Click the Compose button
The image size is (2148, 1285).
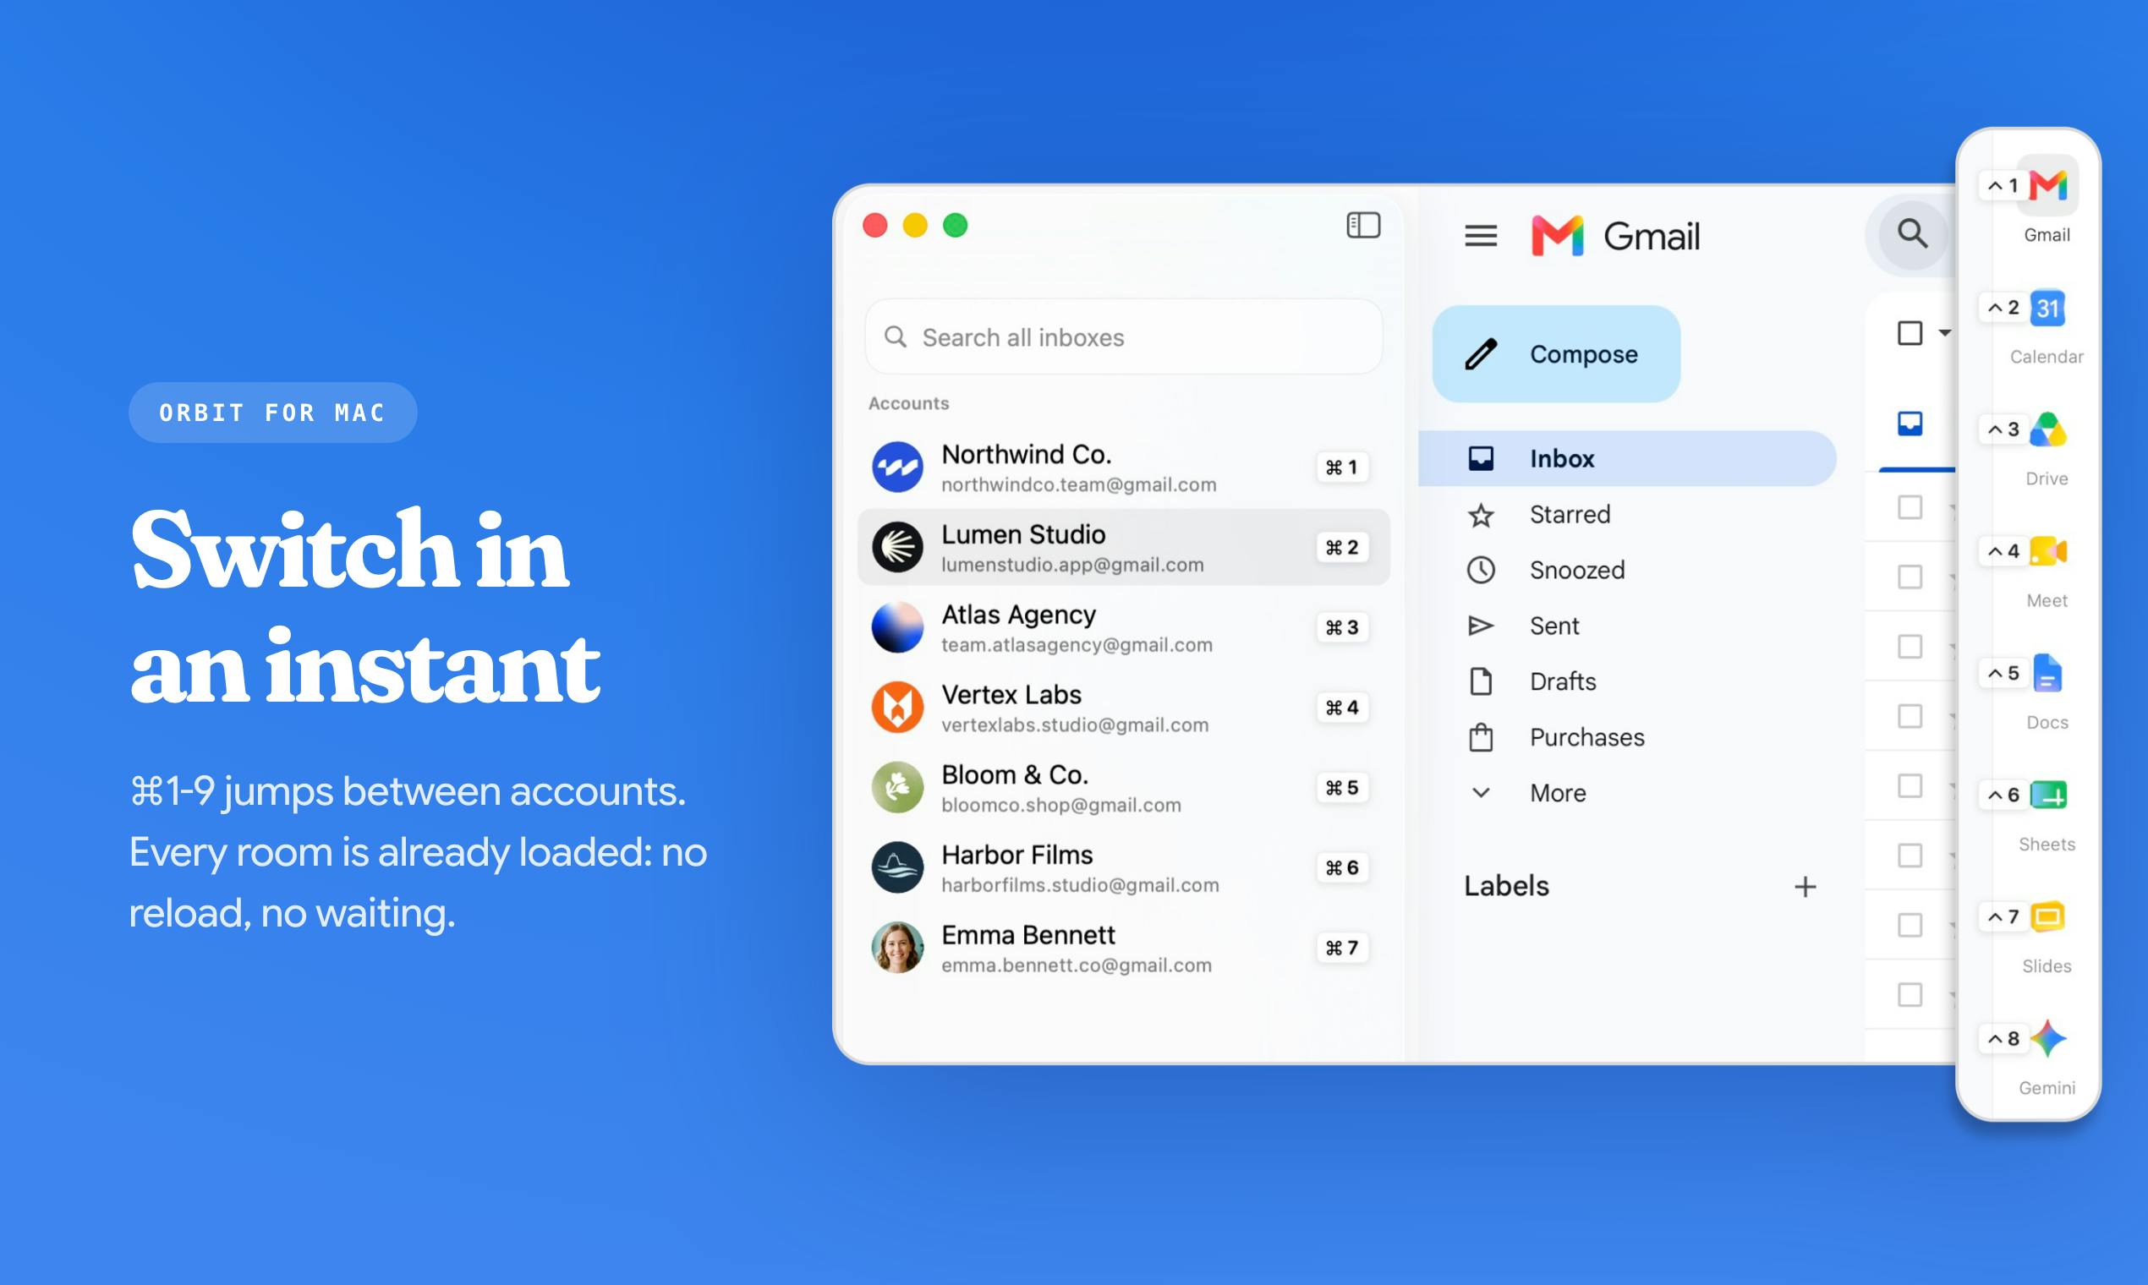(1556, 354)
